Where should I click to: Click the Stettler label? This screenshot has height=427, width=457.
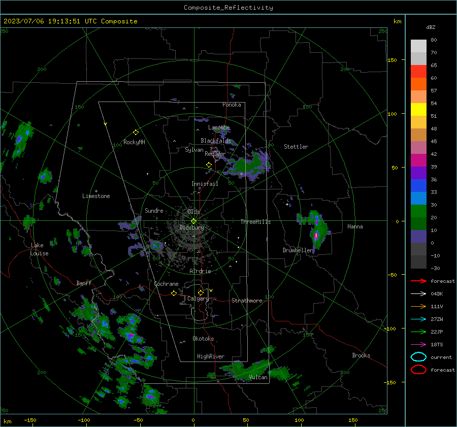point(296,147)
